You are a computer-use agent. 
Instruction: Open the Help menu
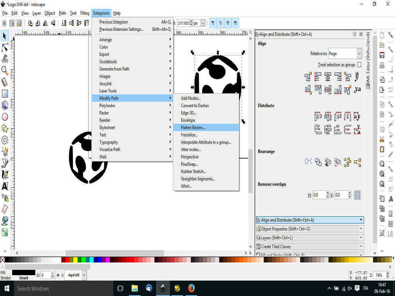[117, 13]
